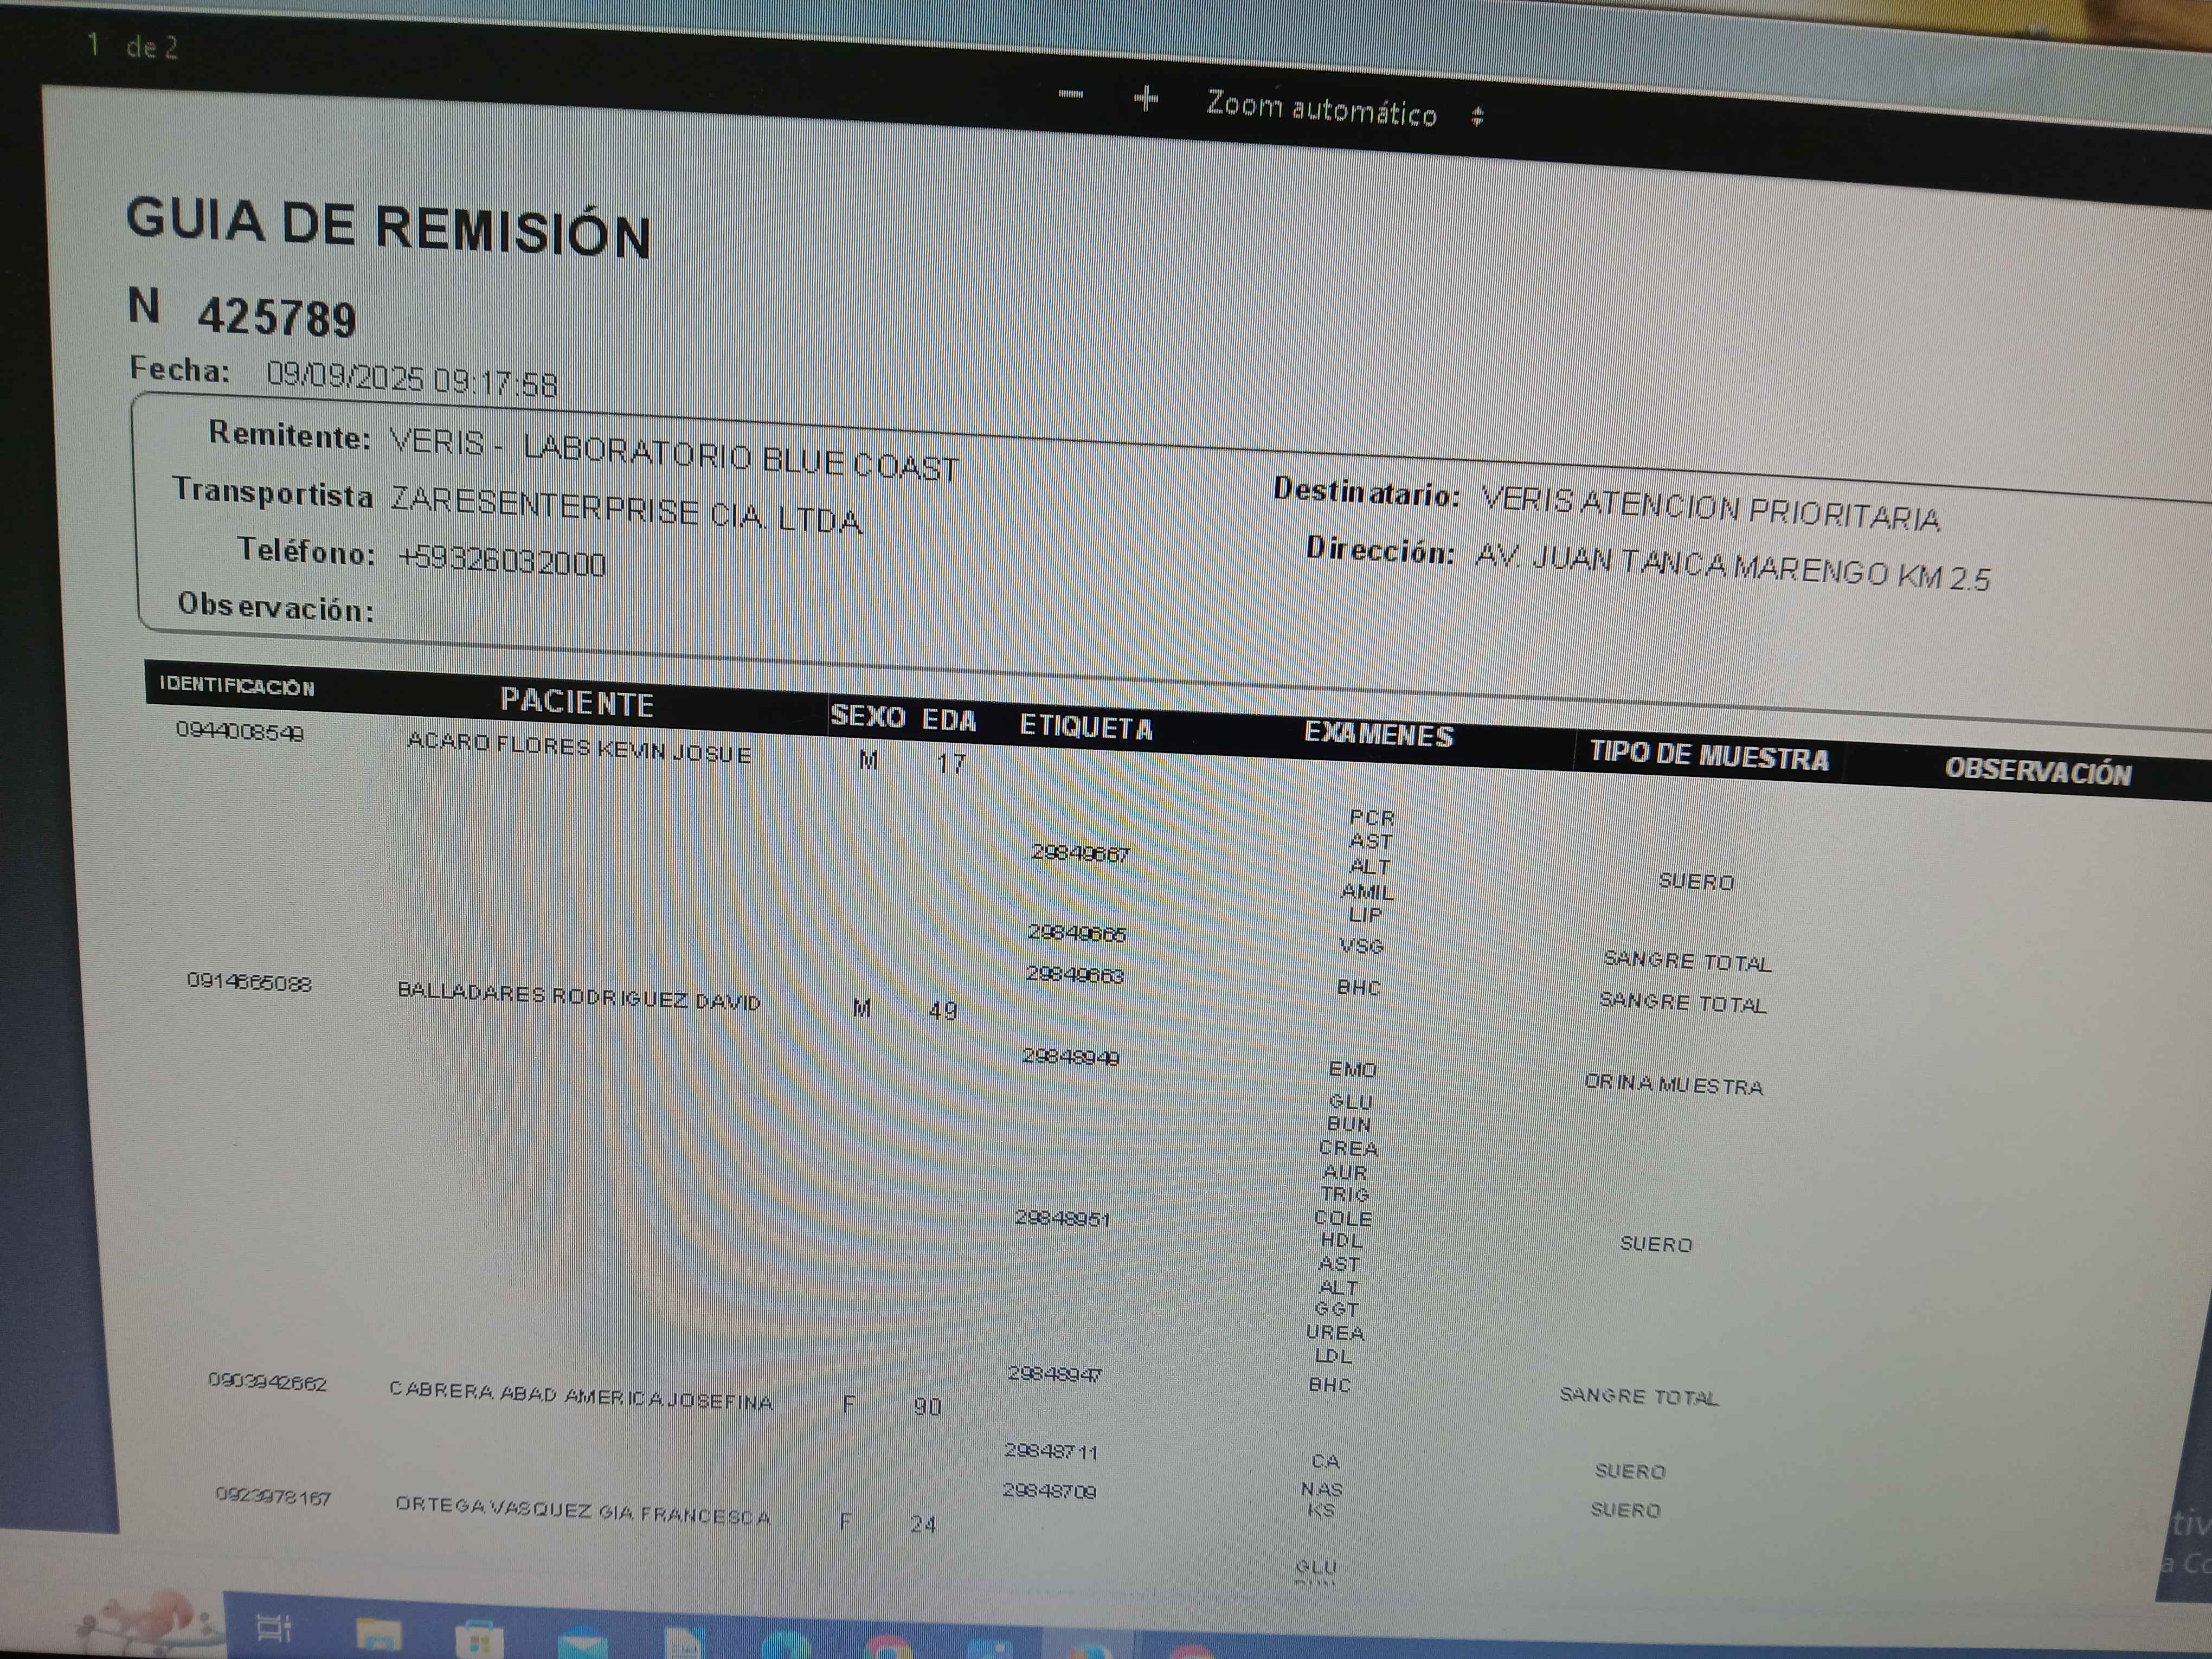This screenshot has height=1659, width=2212.
Task: Click the Edge browser taskbar icon
Action: point(786,1648)
